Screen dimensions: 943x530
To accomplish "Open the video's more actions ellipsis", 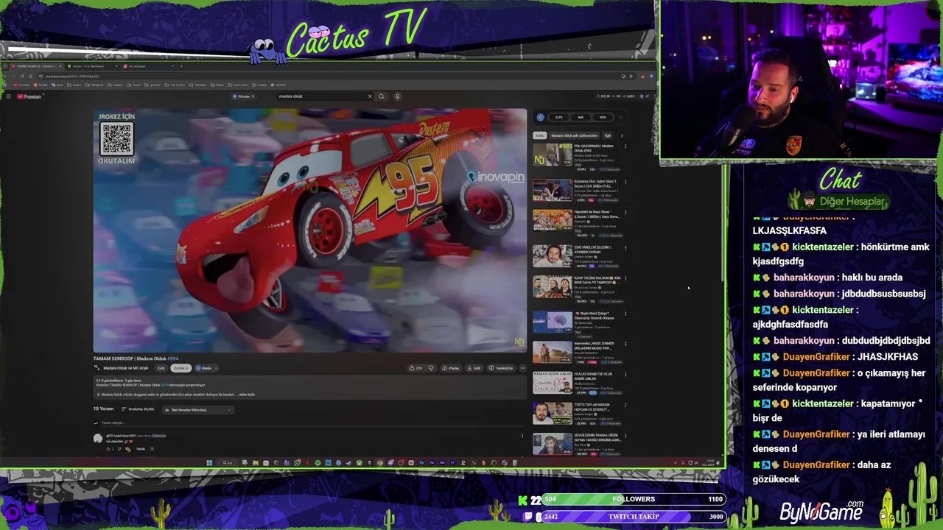I will (x=523, y=368).
